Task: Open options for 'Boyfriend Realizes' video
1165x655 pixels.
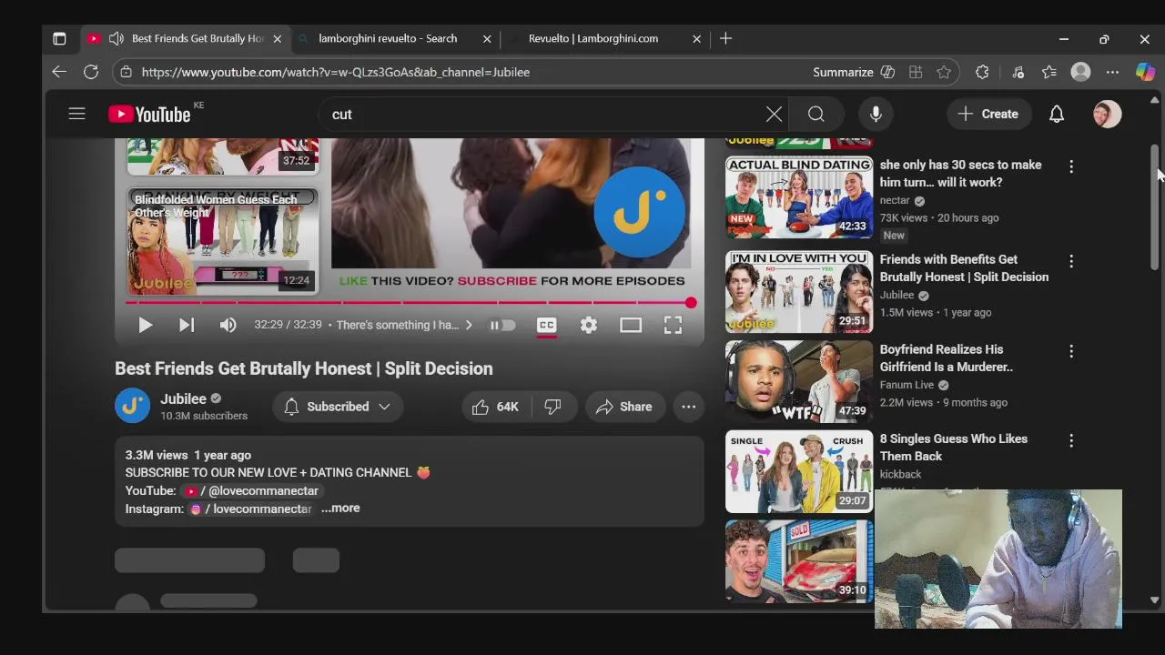Action: click(x=1071, y=351)
